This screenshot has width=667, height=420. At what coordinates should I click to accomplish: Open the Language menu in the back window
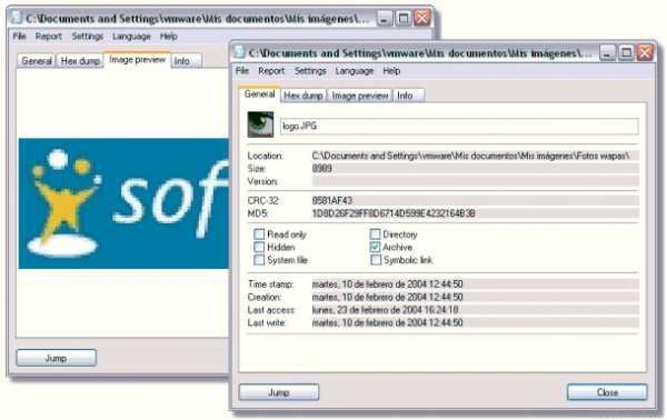[x=131, y=36]
